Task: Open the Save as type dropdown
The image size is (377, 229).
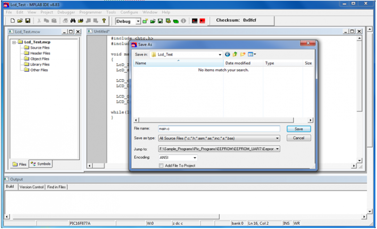Action: pyautogui.click(x=277, y=138)
